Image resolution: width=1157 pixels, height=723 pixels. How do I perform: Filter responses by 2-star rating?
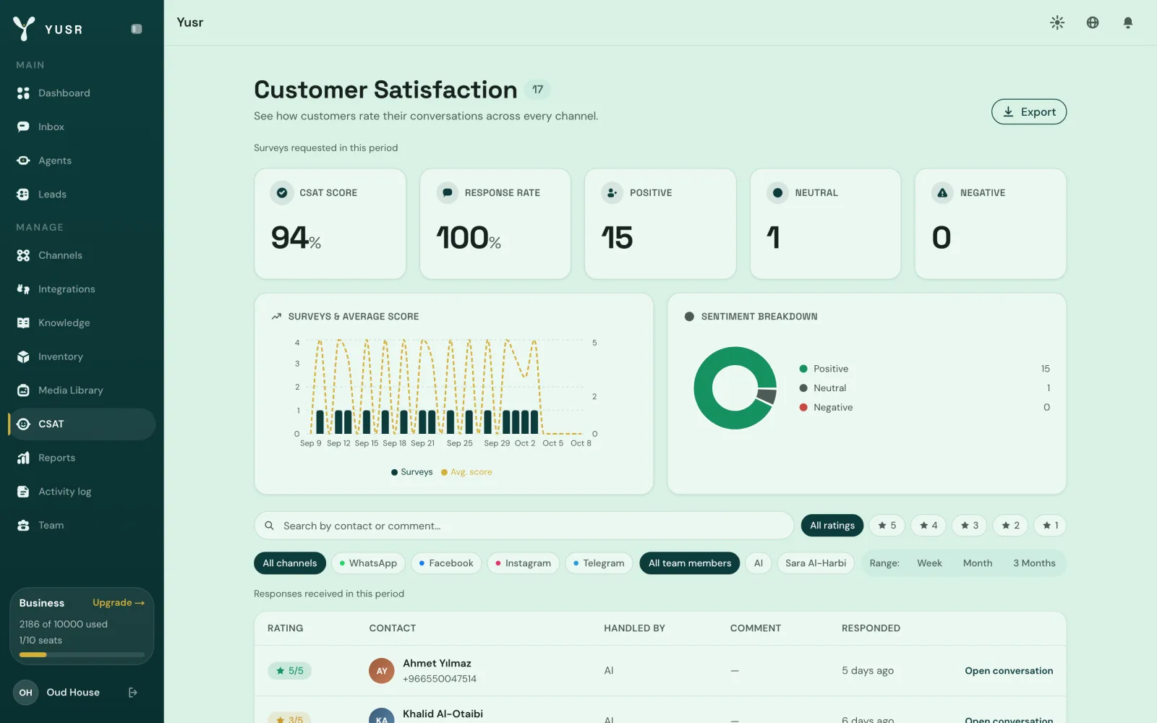pos(1010,526)
